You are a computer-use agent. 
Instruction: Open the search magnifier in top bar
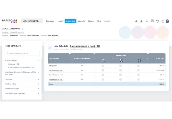pyautogui.click(x=136, y=21)
